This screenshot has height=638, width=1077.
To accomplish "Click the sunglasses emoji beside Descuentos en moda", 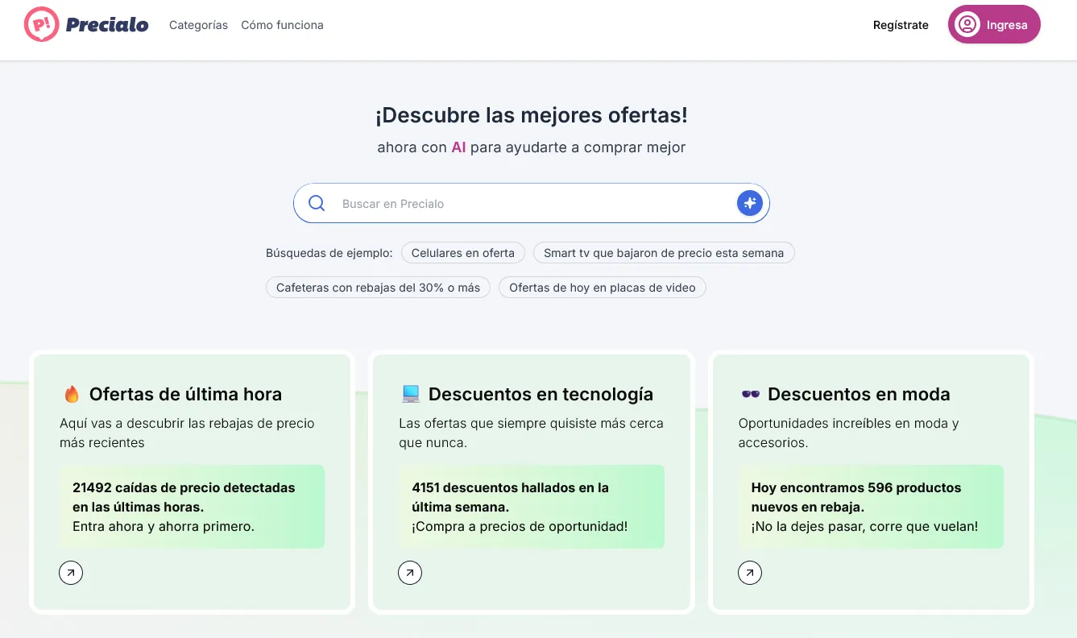I will pos(750,394).
